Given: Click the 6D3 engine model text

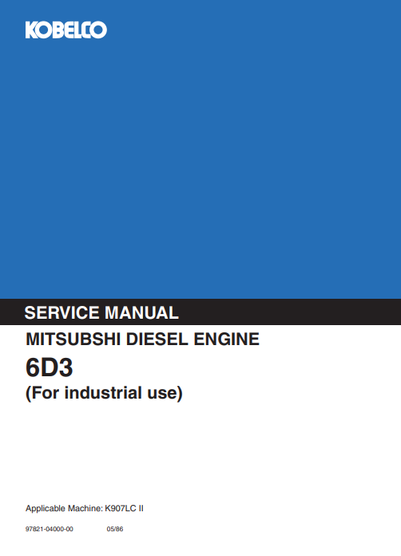Looking at the screenshot, I should (x=50, y=367).
